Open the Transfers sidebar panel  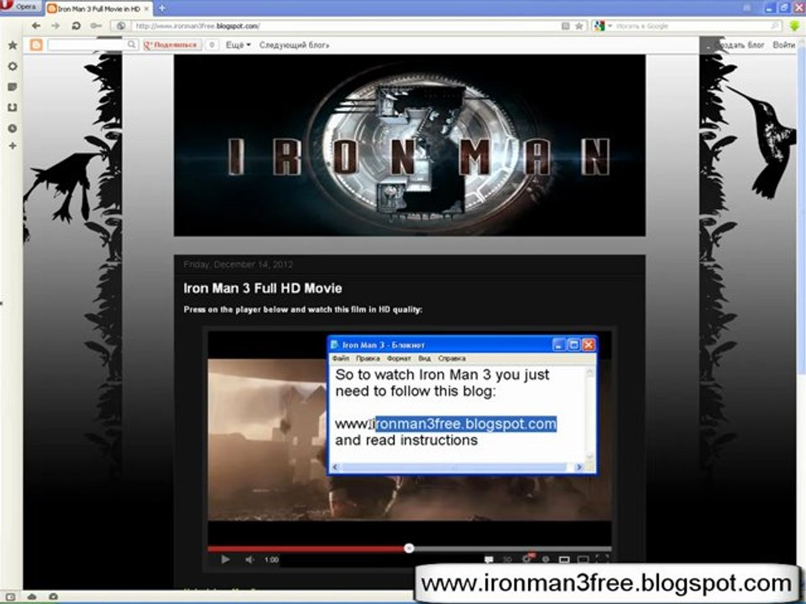(13, 107)
